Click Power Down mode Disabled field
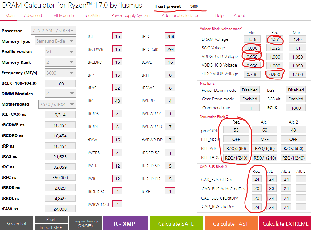 pos(250,90)
